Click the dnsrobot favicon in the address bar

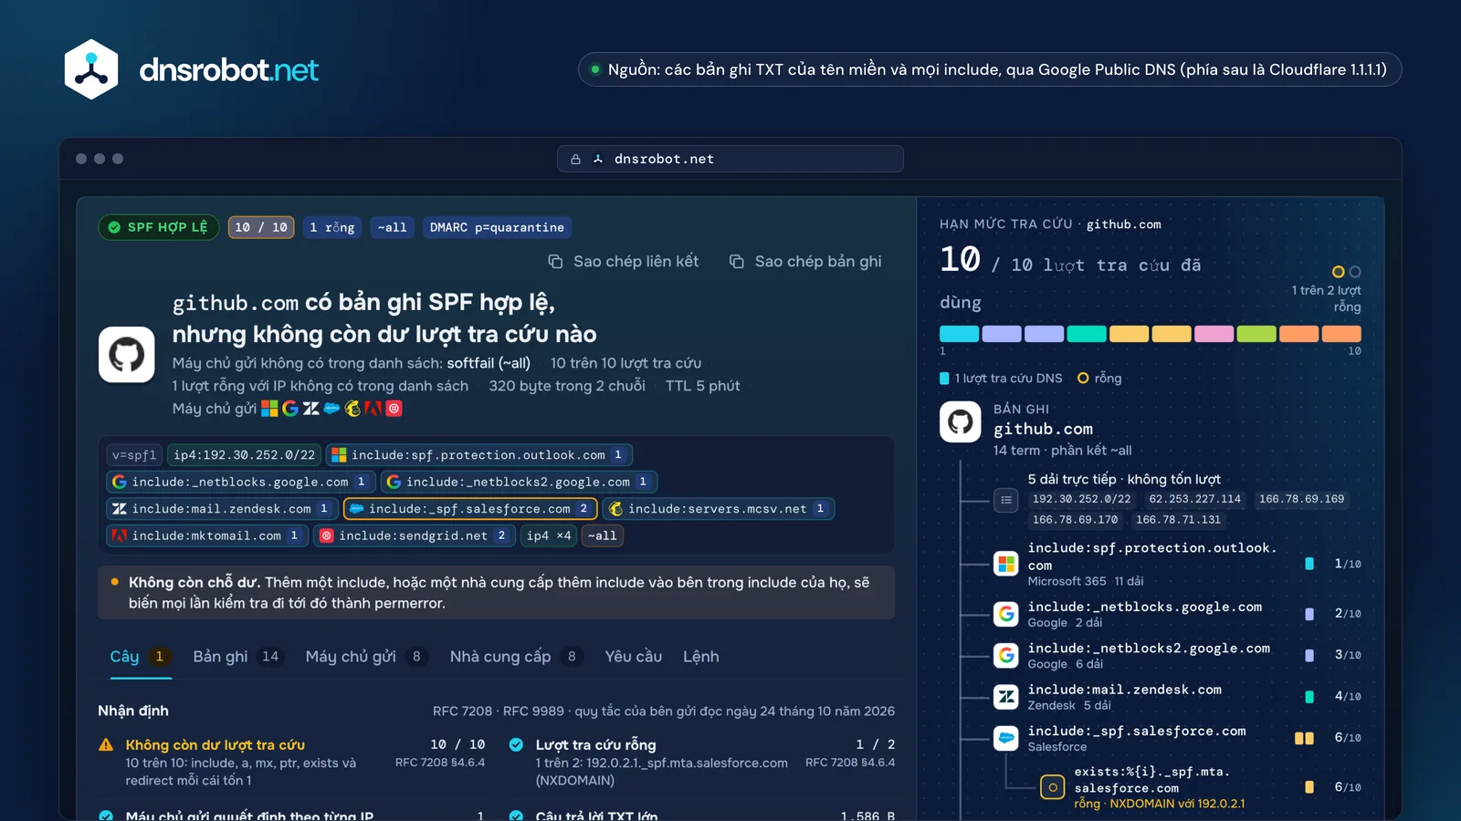tap(598, 159)
